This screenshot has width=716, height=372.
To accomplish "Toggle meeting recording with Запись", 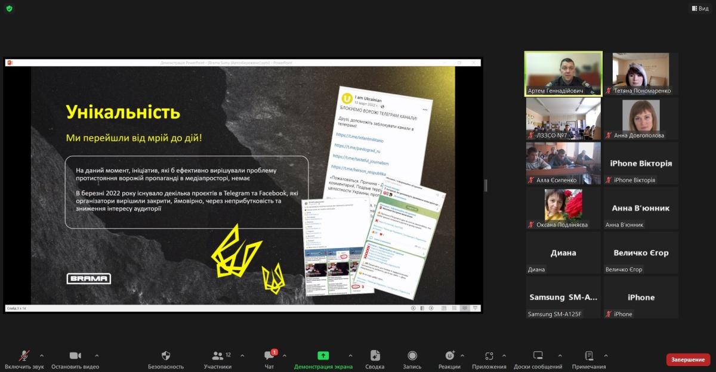I will (412, 356).
